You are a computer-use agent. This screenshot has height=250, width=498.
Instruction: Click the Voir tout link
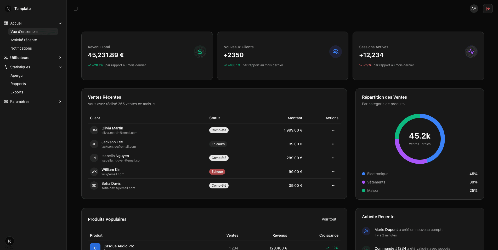[x=329, y=219]
